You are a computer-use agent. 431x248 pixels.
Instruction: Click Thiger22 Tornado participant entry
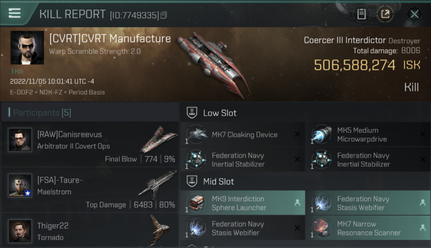tap(90, 231)
